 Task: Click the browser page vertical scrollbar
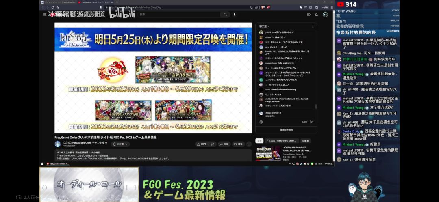point(333,37)
